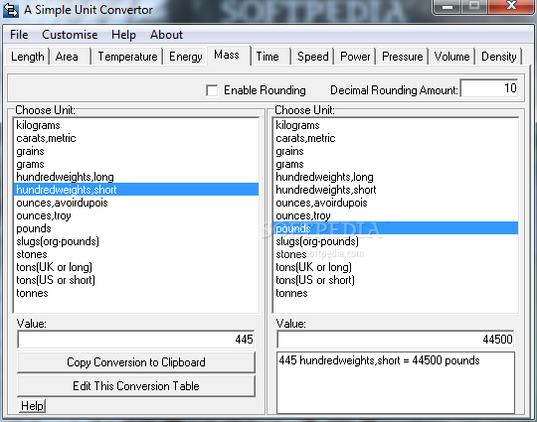Minimize the Unit Convertor window
This screenshot has height=422, width=537.
(x=447, y=7)
